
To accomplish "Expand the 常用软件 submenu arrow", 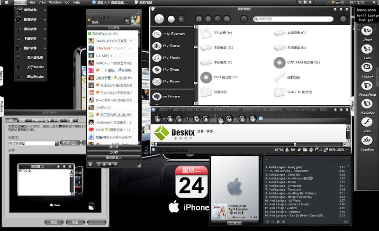I will point(45,10).
